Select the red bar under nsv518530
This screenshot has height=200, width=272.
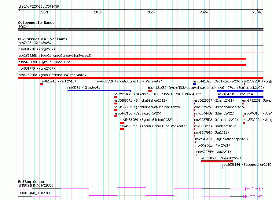tap(217, 161)
